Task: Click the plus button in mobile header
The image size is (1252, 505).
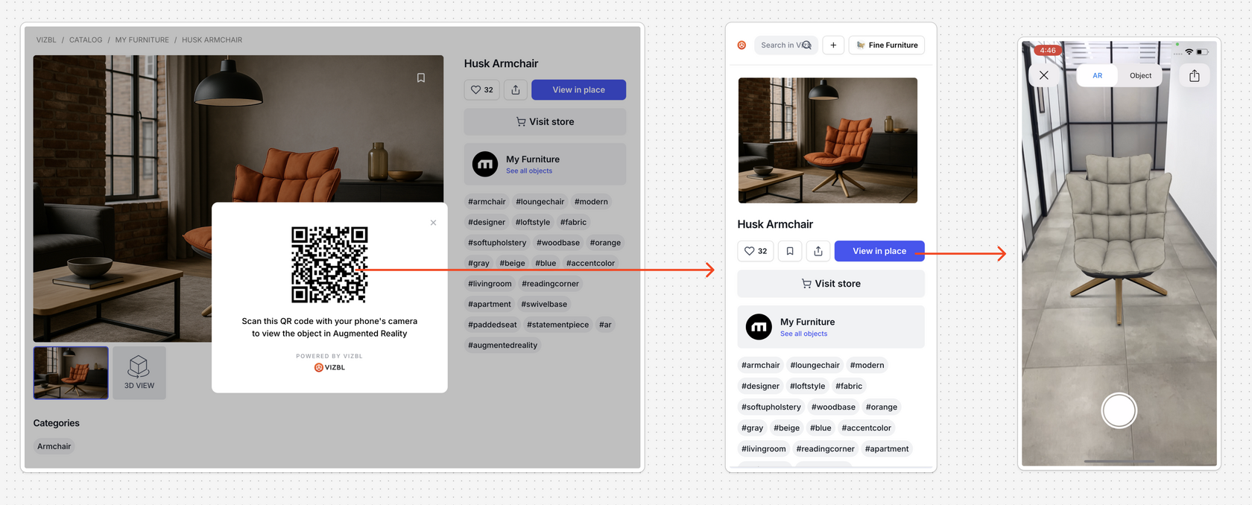Action: (833, 45)
